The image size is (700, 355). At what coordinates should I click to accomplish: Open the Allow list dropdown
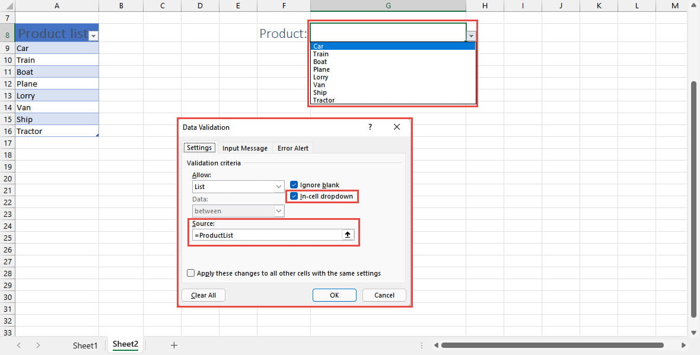click(x=279, y=187)
